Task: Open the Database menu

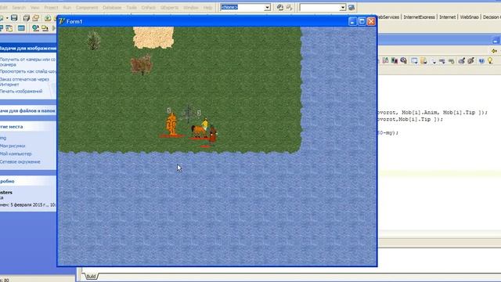Action: (112, 7)
